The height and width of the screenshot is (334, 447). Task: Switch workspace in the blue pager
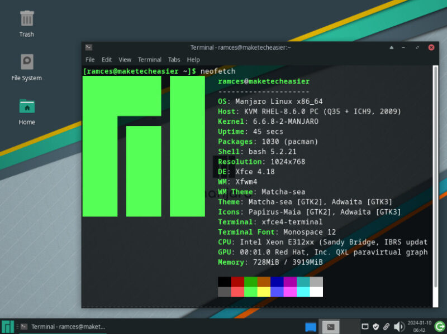[x=311, y=326]
